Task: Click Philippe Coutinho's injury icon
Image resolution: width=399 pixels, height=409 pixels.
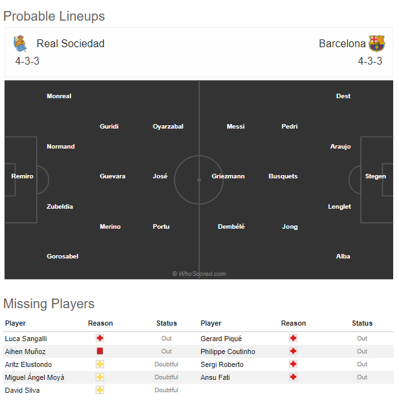Action: coord(293,351)
